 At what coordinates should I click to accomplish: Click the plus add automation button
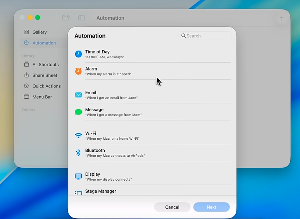pos(282,18)
